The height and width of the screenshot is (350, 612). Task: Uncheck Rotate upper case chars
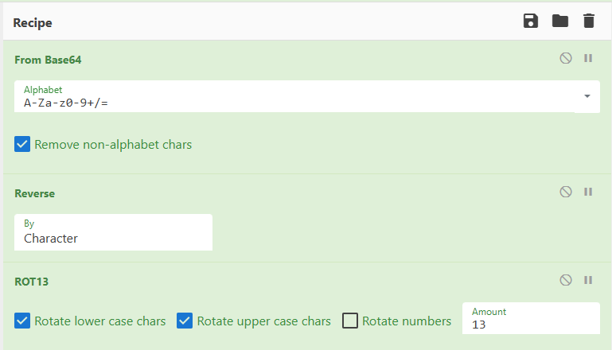pos(185,321)
